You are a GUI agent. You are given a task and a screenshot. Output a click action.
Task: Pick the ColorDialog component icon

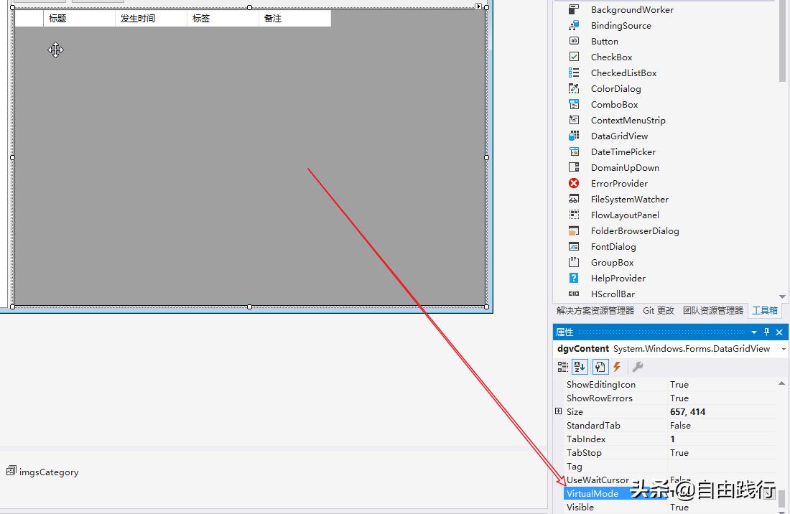[x=574, y=88]
